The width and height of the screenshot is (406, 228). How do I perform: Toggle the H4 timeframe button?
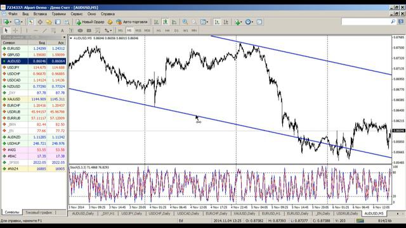167,30
